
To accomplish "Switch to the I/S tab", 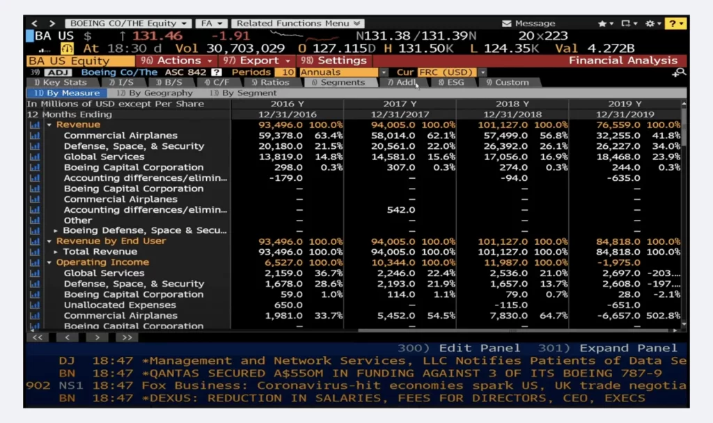I will pyautogui.click(x=121, y=83).
